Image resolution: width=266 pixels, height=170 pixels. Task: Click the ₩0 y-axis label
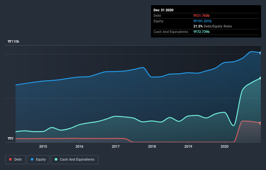click(x=10, y=138)
